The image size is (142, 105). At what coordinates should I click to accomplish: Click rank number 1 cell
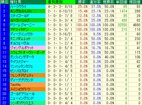5,6
